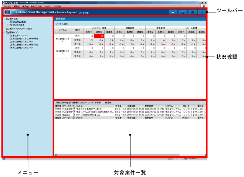This screenshot has width=244, height=177.
Task: Click the right arrow of the list's horizontal scrollbar
Action: click(x=205, y=155)
